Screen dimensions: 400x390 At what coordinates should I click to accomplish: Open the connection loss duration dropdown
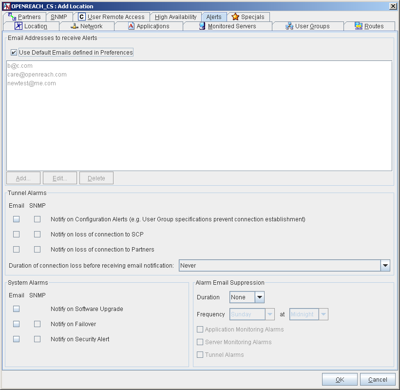(385, 266)
